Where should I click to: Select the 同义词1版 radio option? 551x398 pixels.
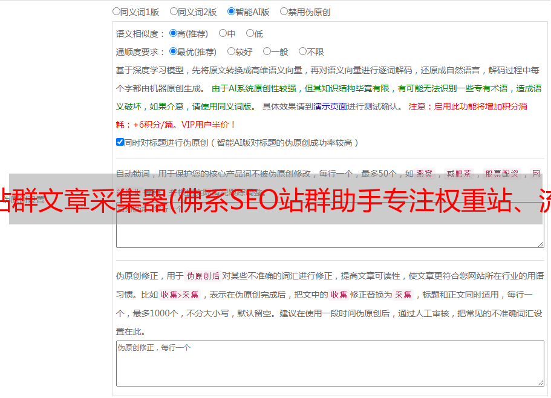point(116,11)
